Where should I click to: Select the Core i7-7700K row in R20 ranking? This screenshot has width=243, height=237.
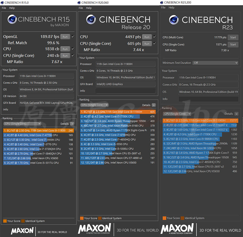(118, 117)
